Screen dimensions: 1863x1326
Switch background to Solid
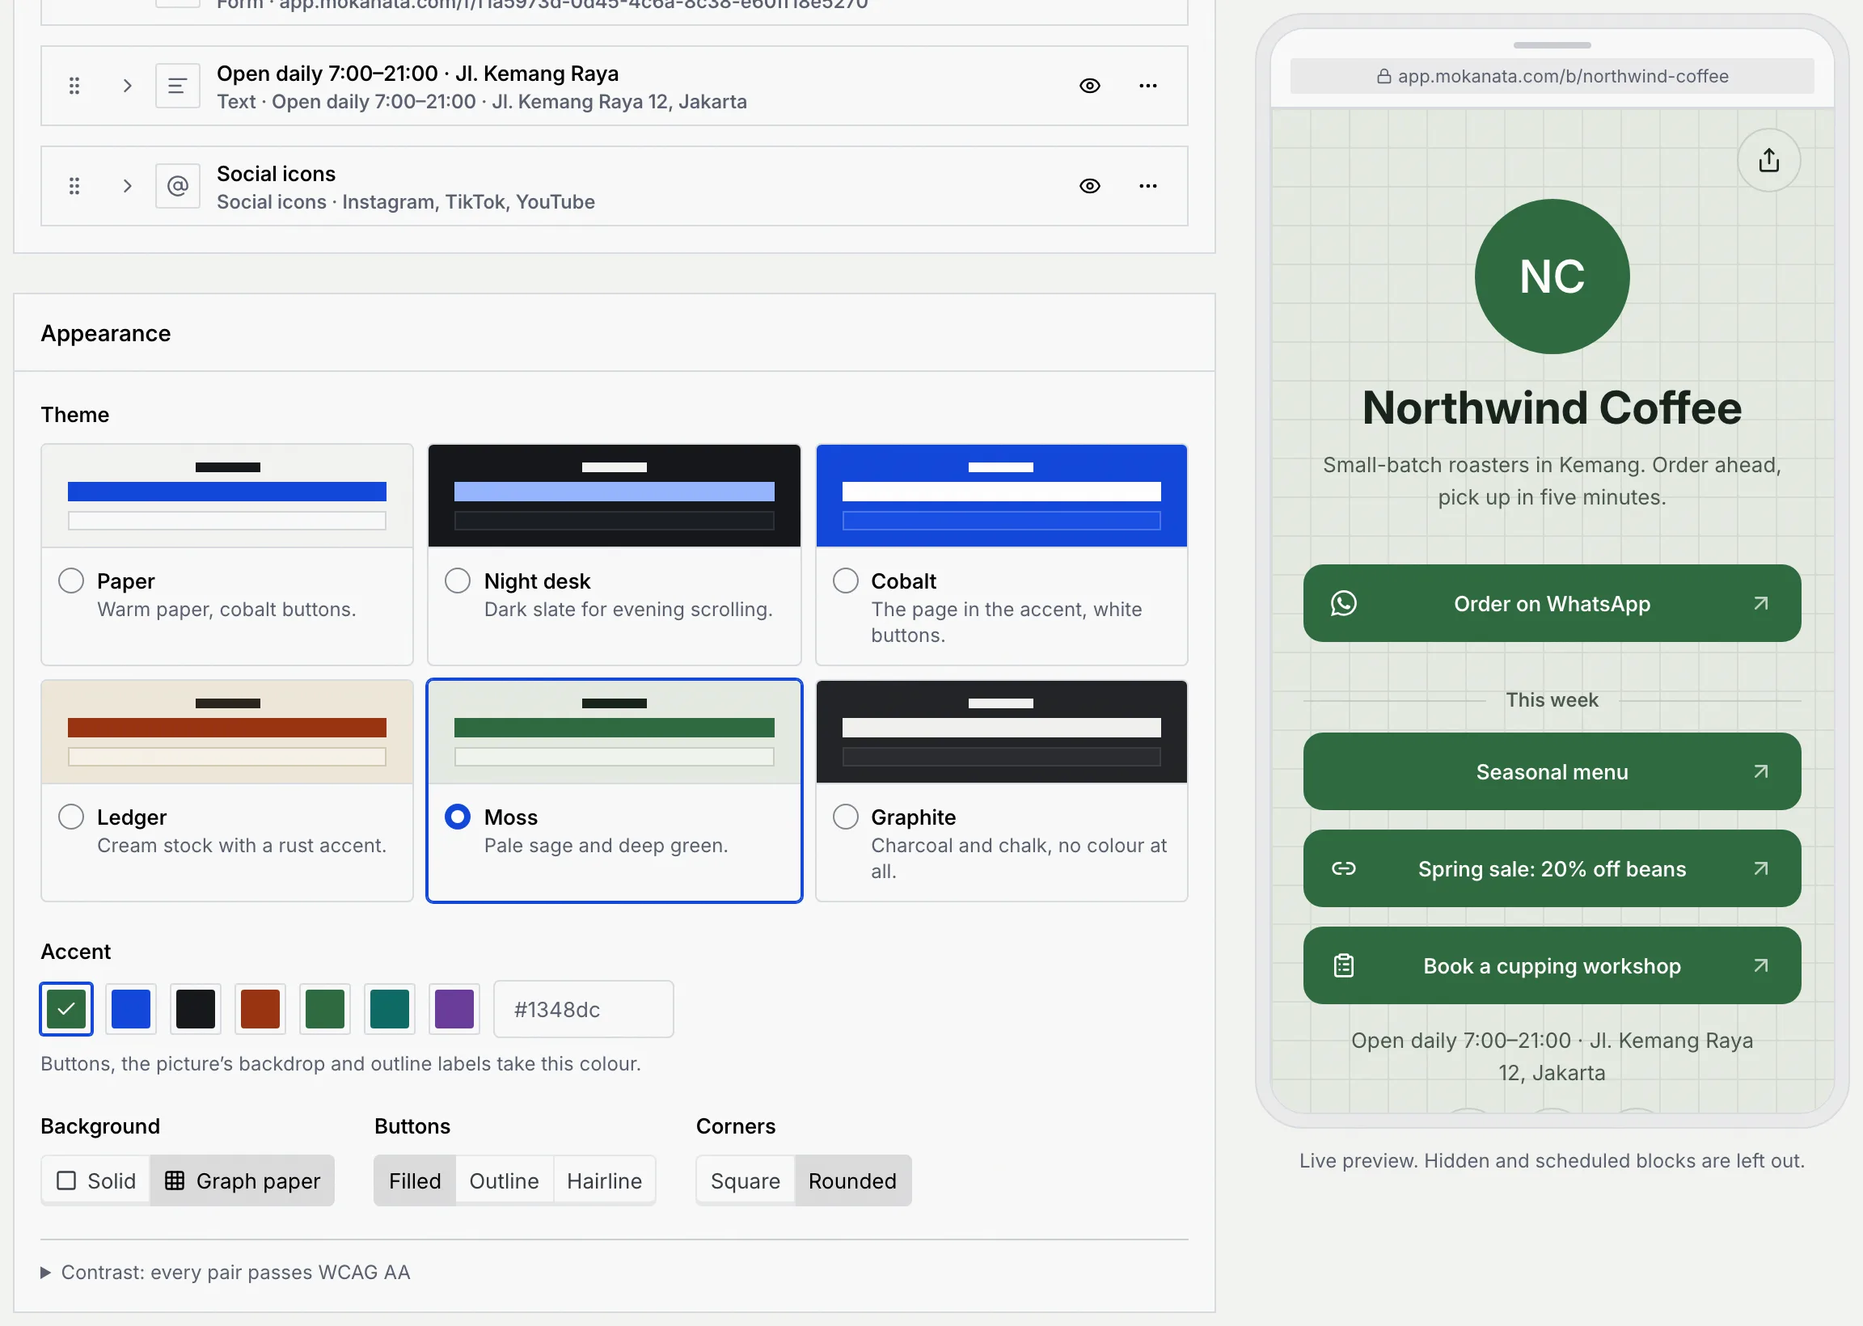tap(96, 1180)
